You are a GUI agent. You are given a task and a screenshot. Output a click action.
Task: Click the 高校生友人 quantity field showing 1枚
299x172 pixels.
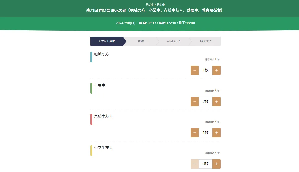205,133
